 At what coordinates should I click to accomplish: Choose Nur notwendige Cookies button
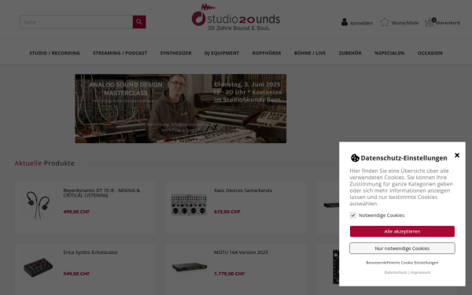(x=402, y=249)
